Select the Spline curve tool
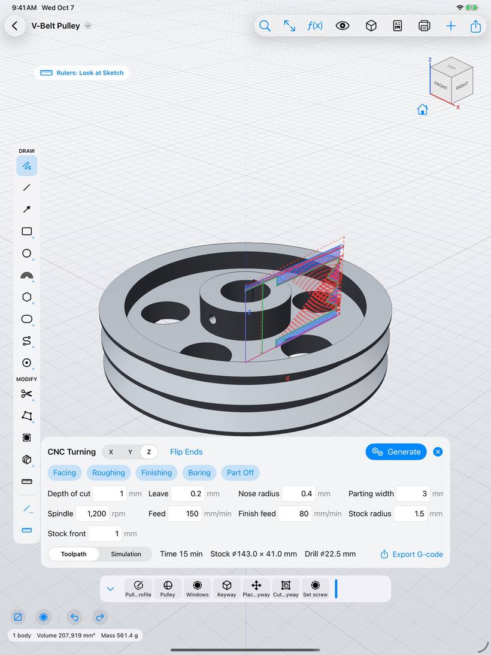 pos(27,341)
